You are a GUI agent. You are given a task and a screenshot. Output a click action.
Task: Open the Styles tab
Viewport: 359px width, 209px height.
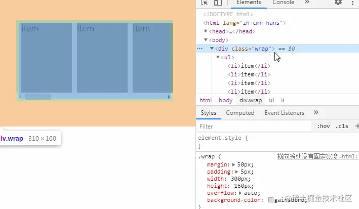click(x=208, y=113)
